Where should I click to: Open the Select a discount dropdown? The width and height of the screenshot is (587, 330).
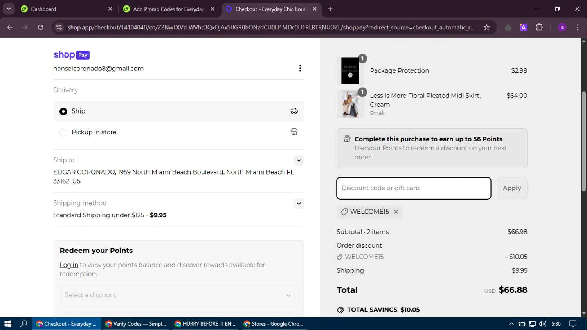point(178,296)
